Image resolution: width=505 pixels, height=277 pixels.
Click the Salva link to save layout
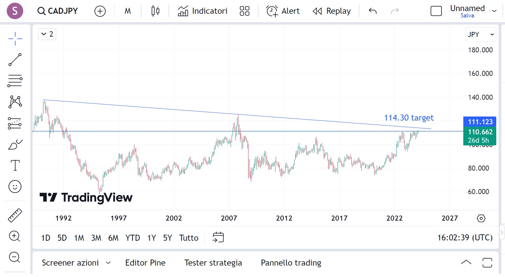467,15
